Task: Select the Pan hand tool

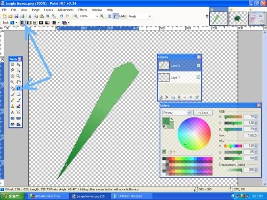Action: coord(19,82)
